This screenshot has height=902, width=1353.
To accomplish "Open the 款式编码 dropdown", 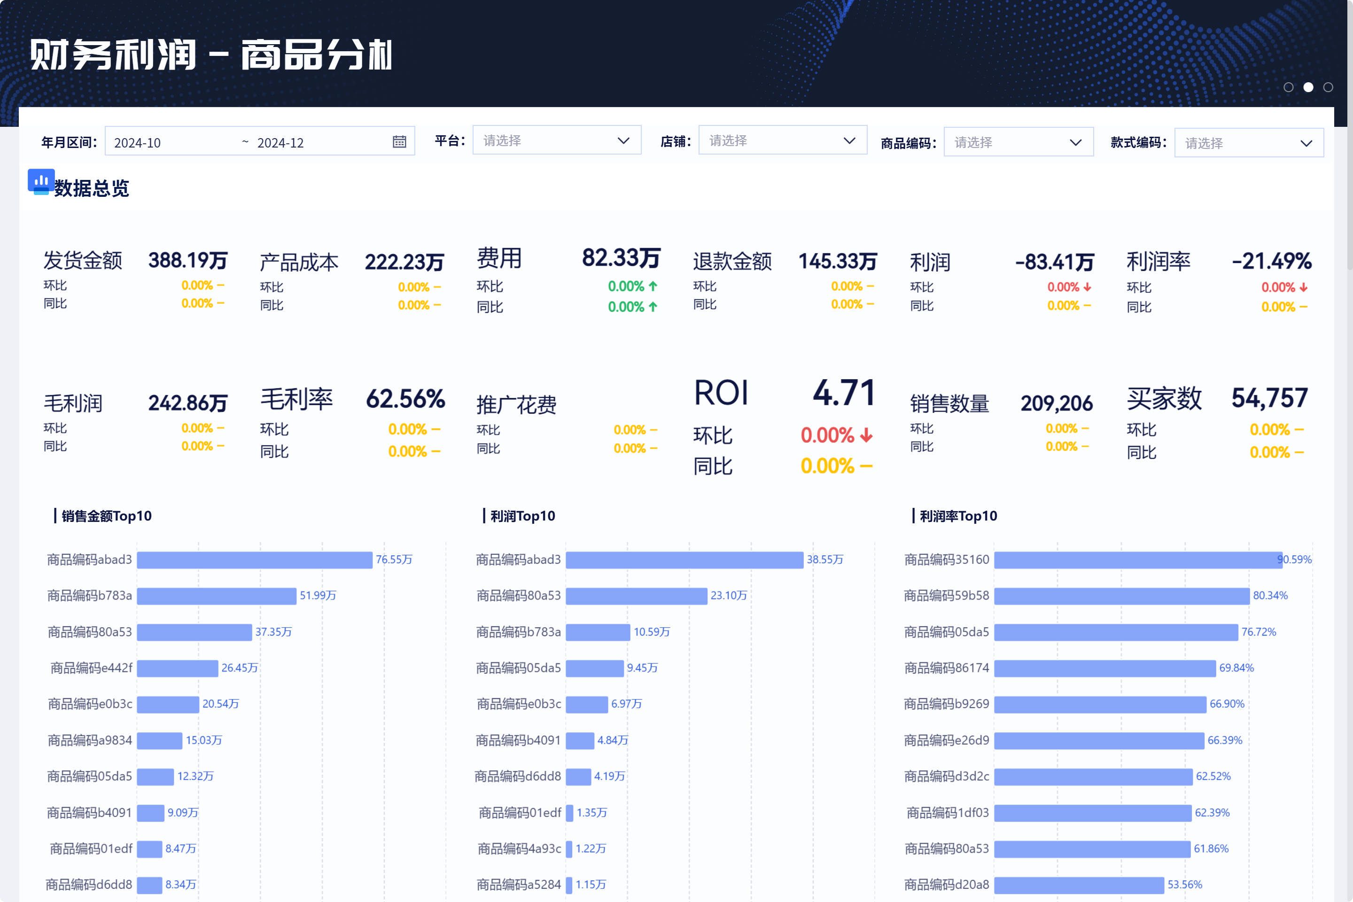I will (x=1249, y=143).
